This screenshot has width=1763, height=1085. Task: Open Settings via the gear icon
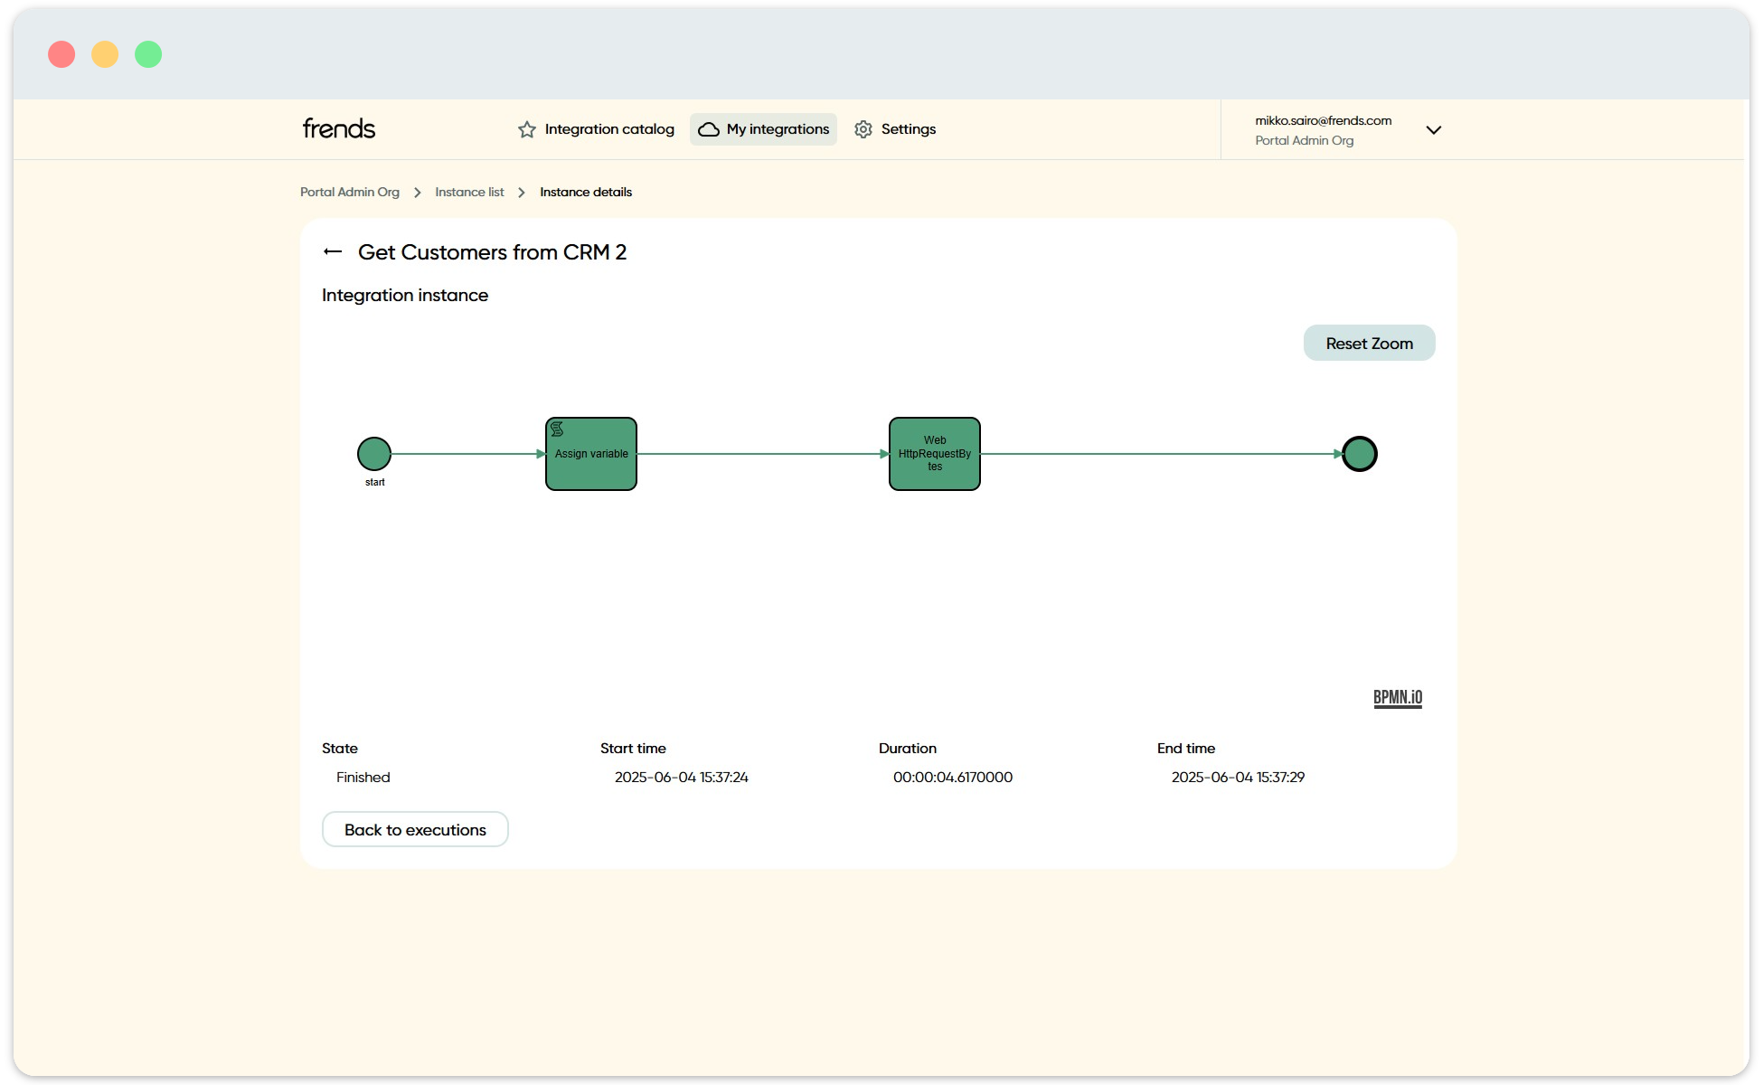(863, 129)
